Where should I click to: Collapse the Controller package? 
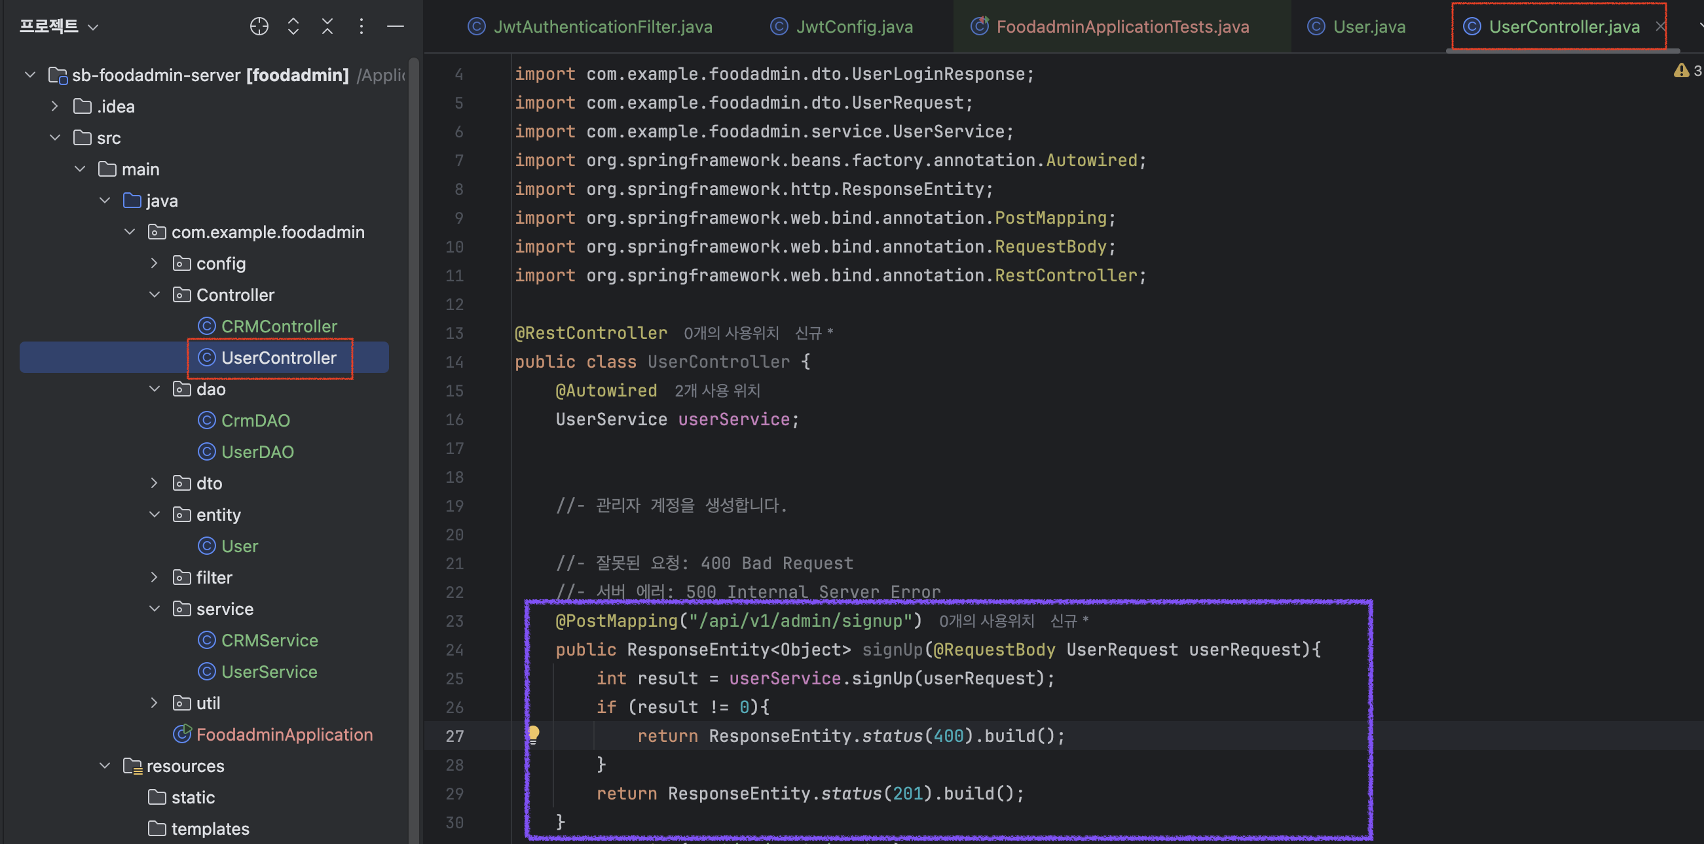154,294
